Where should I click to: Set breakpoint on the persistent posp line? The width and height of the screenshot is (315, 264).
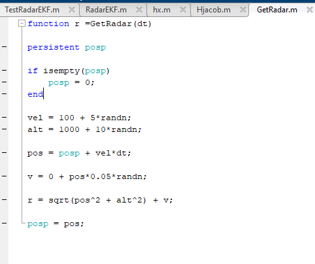click(4, 47)
